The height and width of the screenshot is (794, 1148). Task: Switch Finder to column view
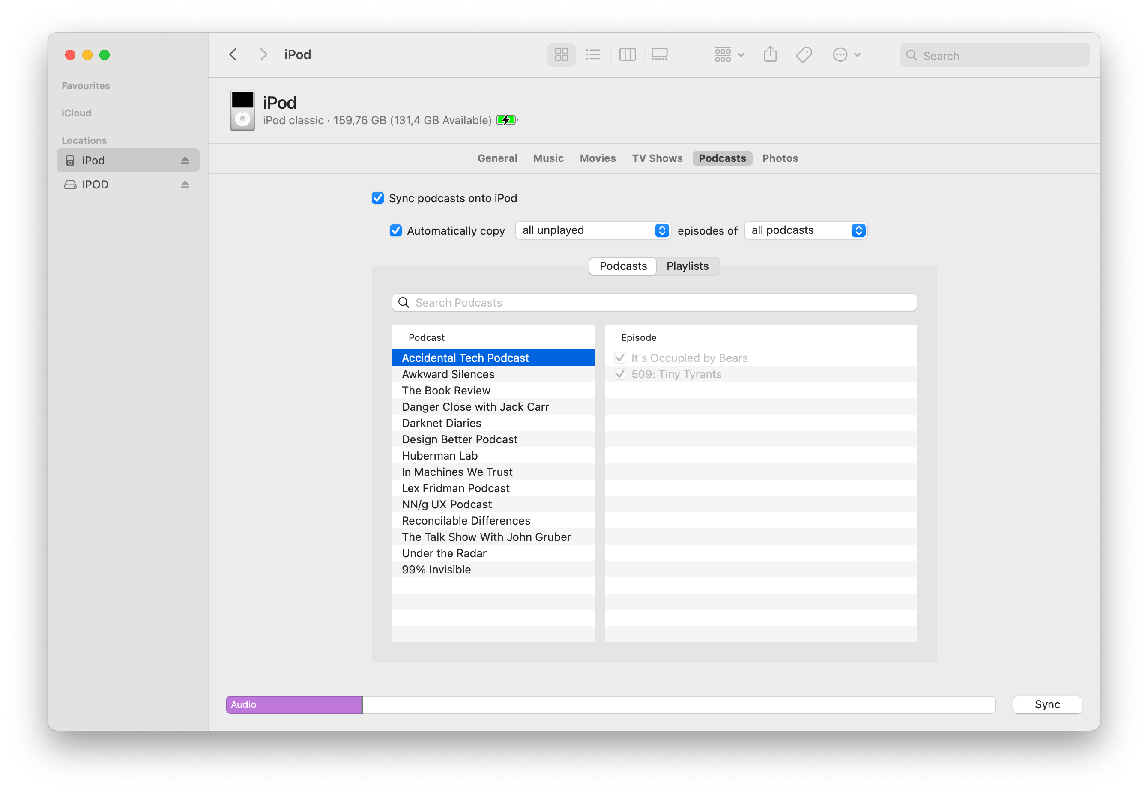(627, 54)
